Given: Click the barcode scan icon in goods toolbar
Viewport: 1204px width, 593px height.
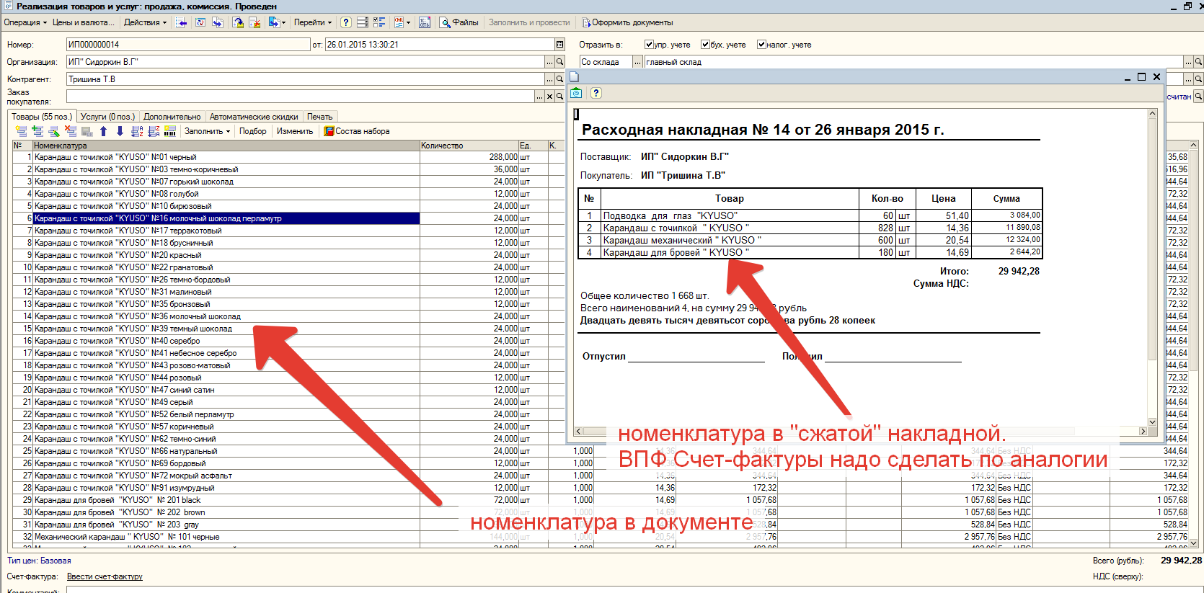Looking at the screenshot, I should (170, 131).
